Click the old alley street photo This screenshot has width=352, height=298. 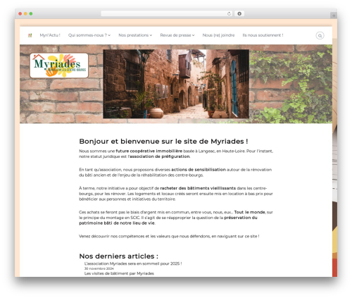tap(176, 84)
